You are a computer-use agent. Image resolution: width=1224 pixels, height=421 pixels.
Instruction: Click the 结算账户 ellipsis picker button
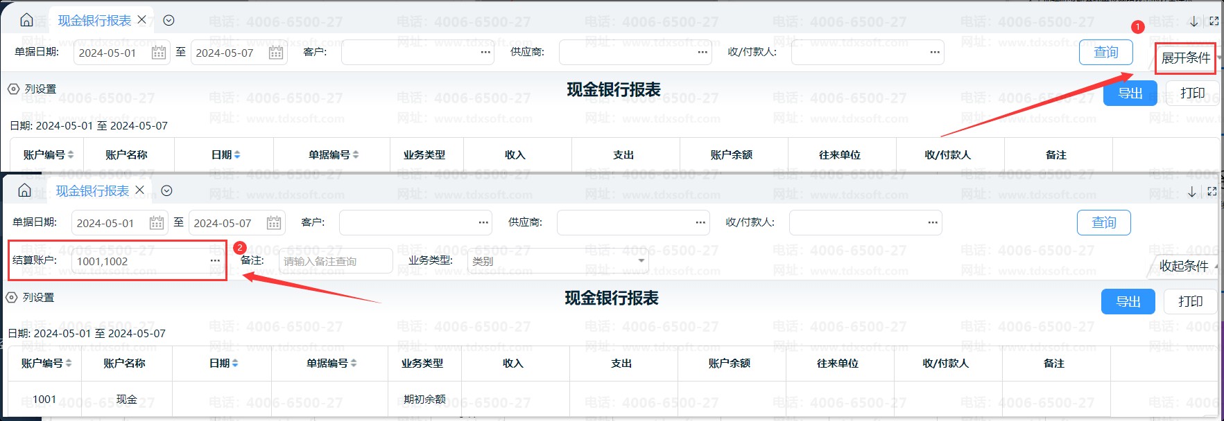click(215, 261)
